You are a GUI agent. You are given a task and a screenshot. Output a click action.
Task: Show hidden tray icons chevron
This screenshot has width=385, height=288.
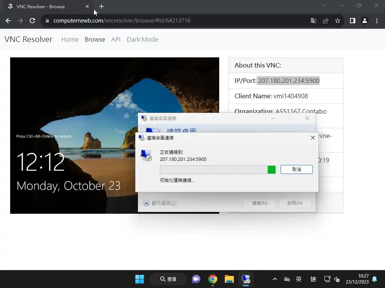point(275,279)
